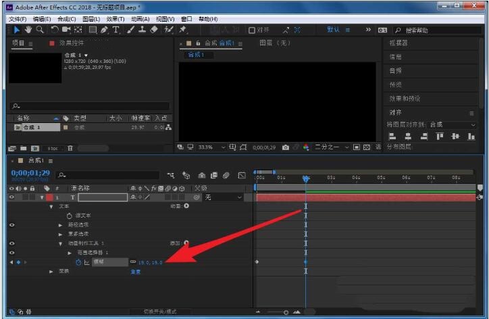Enable the 对齐 snapping checkbox

[252, 30]
